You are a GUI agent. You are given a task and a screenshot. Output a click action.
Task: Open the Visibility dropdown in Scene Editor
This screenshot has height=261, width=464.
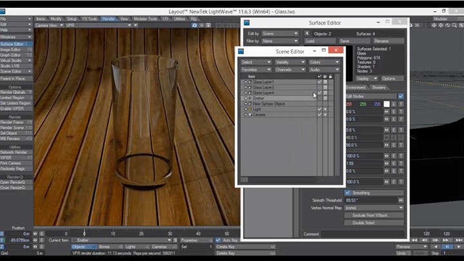[290, 62]
